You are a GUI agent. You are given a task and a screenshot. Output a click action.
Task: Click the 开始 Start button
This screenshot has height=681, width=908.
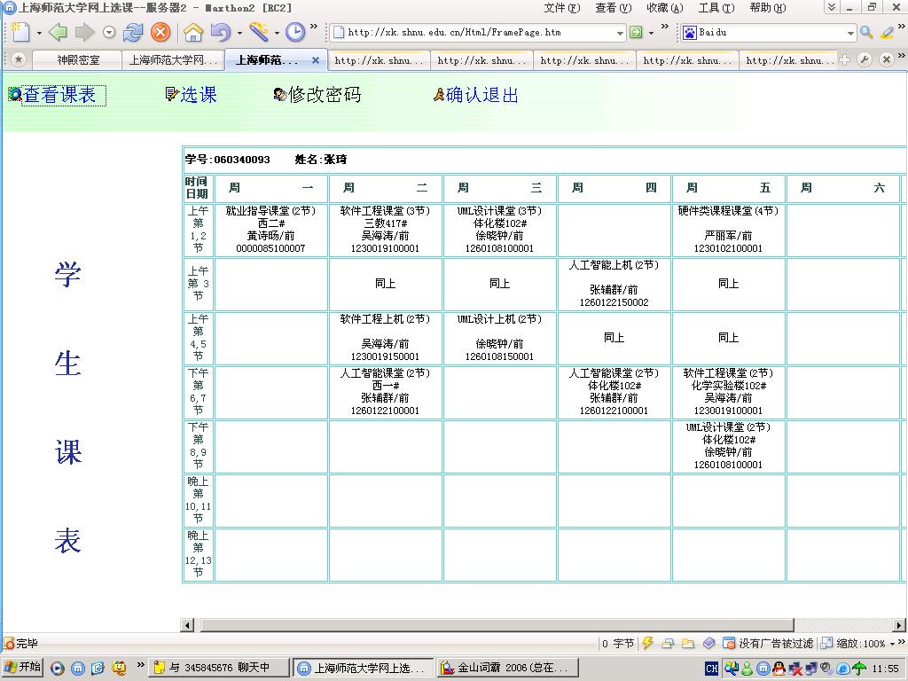pyautogui.click(x=22, y=669)
